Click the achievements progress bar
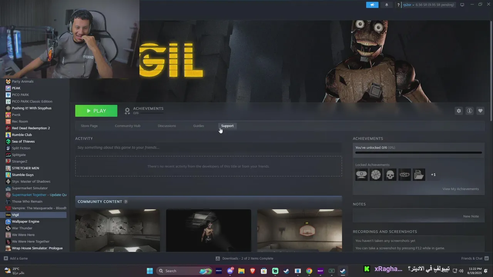Viewport: 493px width, 277px height. click(x=418, y=153)
